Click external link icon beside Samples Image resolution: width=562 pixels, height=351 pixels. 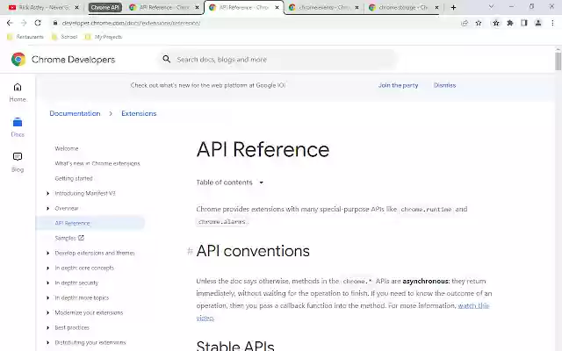point(81,238)
